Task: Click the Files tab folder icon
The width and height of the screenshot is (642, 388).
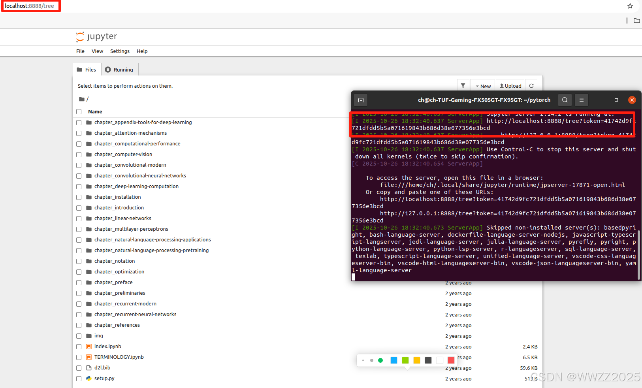Action: pos(79,70)
